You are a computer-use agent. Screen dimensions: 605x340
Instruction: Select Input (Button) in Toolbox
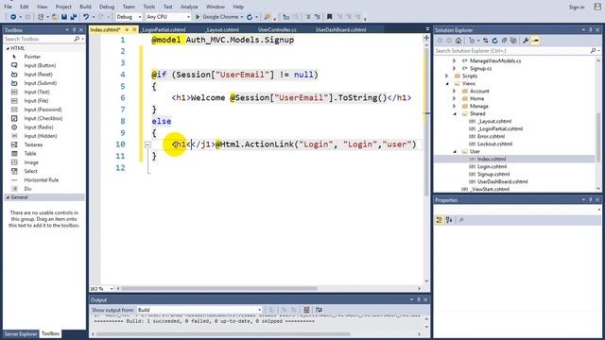pos(40,65)
